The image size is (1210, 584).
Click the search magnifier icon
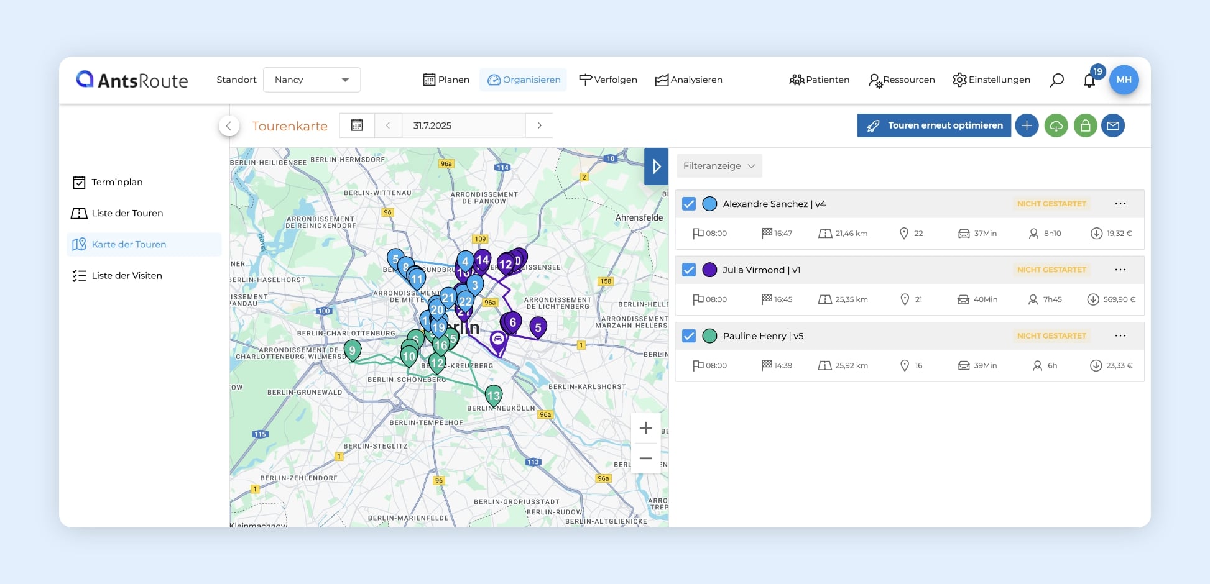1056,80
